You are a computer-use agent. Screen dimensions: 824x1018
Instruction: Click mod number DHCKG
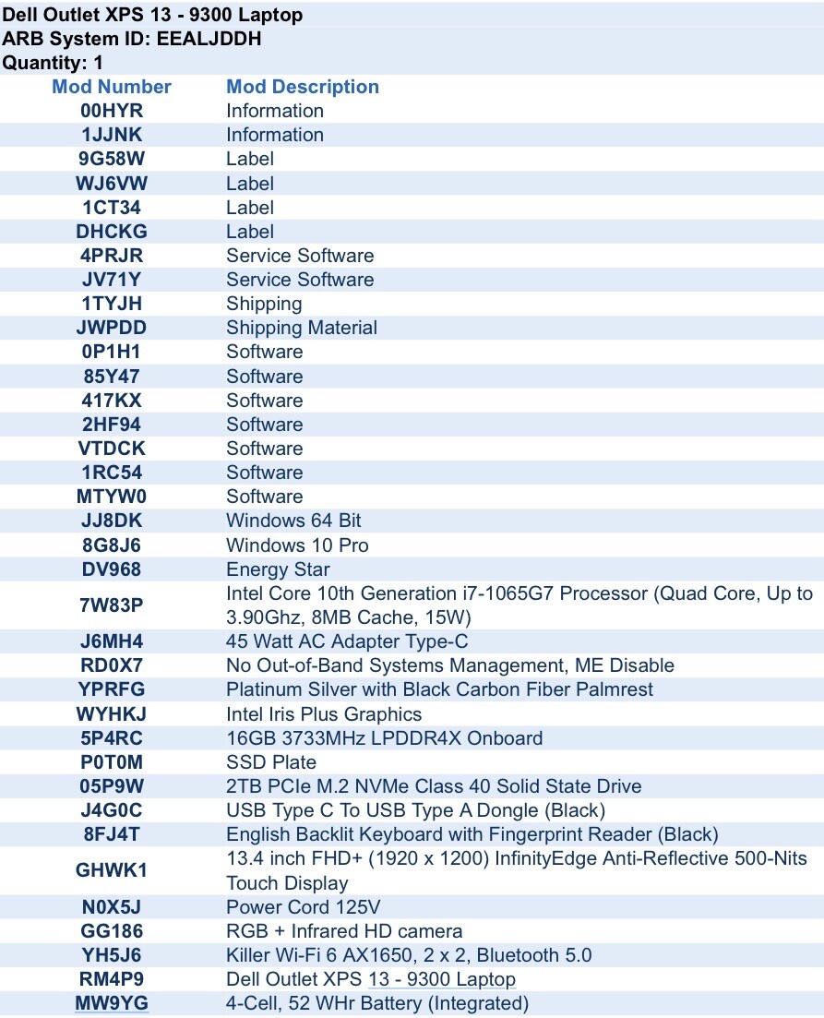(x=112, y=231)
